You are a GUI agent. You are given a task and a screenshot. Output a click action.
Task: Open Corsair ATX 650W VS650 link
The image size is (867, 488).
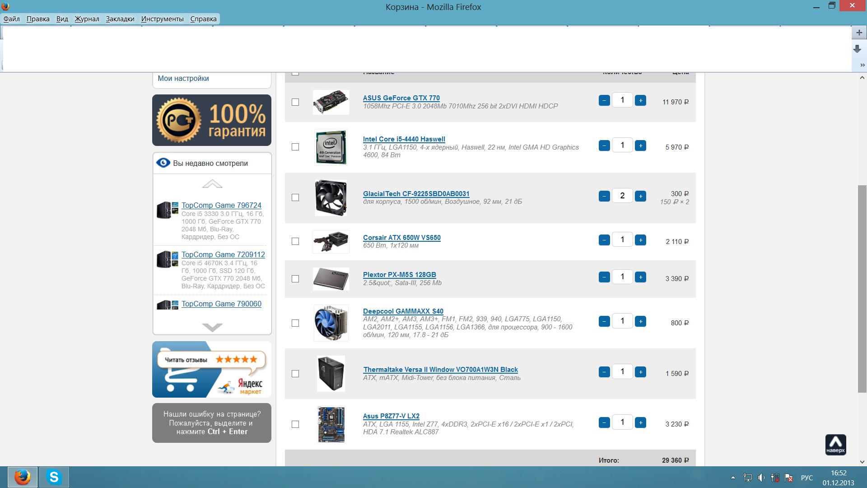pyautogui.click(x=401, y=238)
